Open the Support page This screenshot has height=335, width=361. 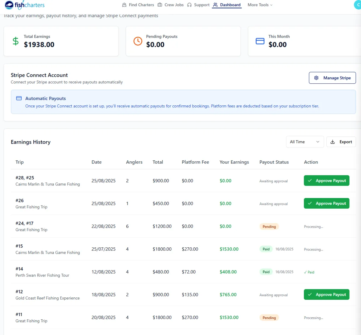pyautogui.click(x=198, y=5)
